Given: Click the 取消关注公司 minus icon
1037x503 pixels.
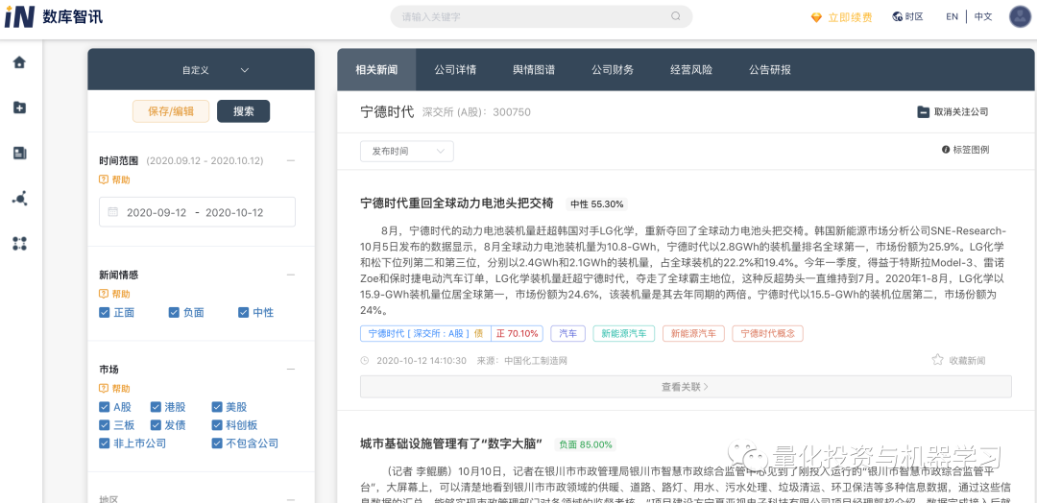Looking at the screenshot, I should (x=924, y=112).
